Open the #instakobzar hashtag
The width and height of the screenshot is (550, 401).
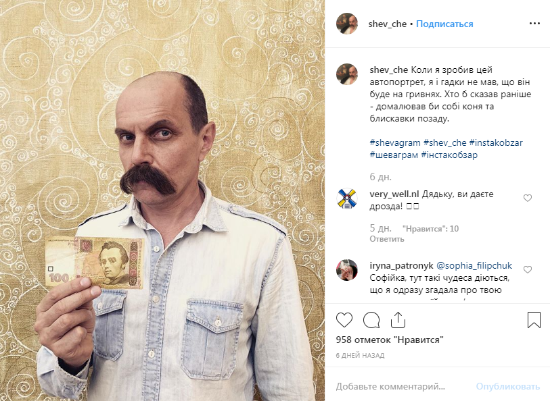click(x=496, y=142)
